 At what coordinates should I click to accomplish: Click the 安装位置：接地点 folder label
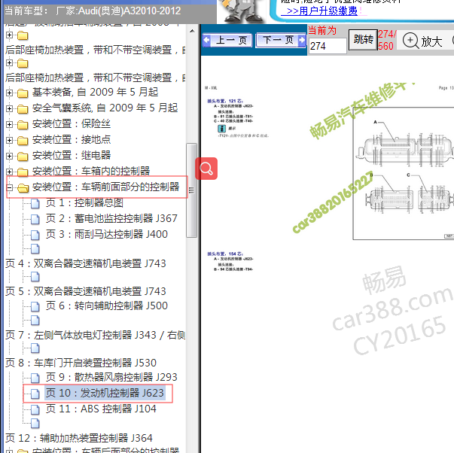tap(72, 140)
